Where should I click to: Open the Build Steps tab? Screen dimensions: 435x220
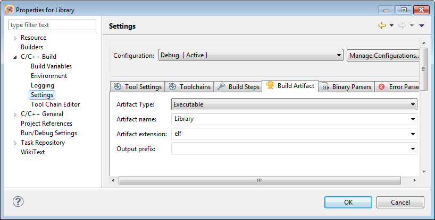(x=238, y=87)
